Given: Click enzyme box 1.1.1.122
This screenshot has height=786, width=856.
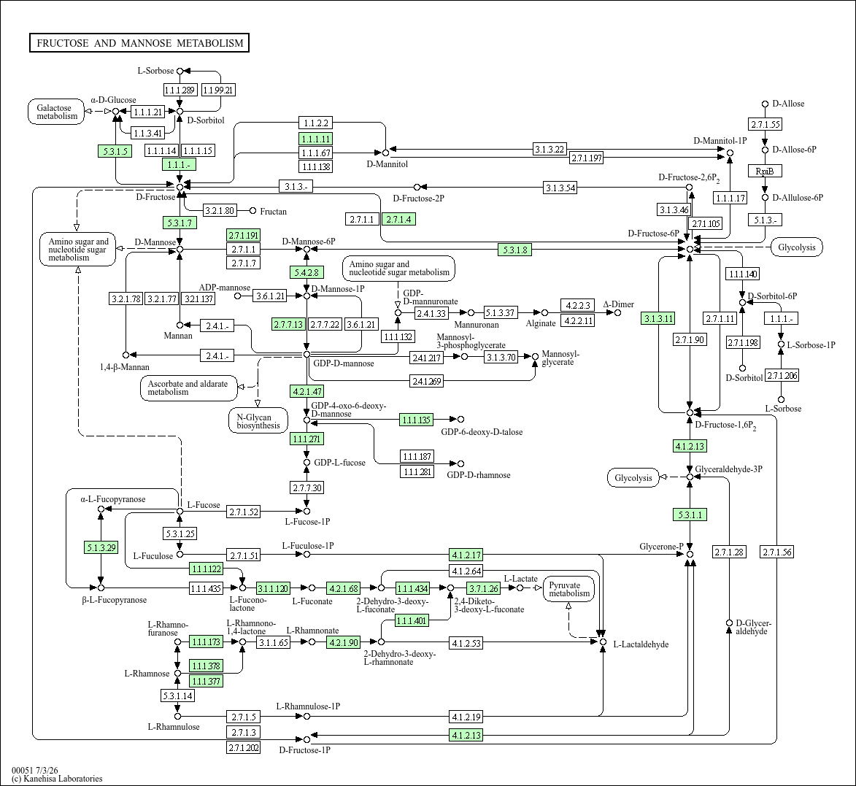Looking at the screenshot, I should coord(207,569).
